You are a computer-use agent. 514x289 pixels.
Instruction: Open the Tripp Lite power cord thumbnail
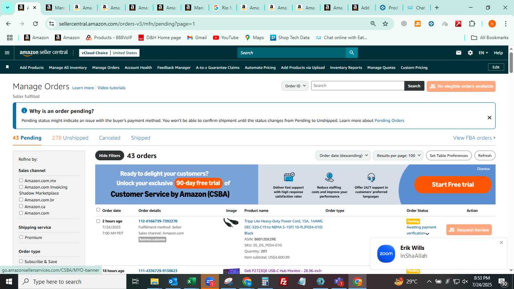click(x=231, y=223)
